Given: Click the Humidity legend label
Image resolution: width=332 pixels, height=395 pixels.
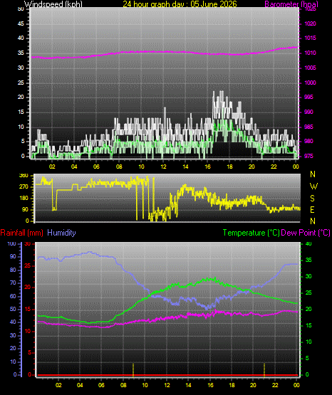Looking at the screenshot, I should pos(61,233).
